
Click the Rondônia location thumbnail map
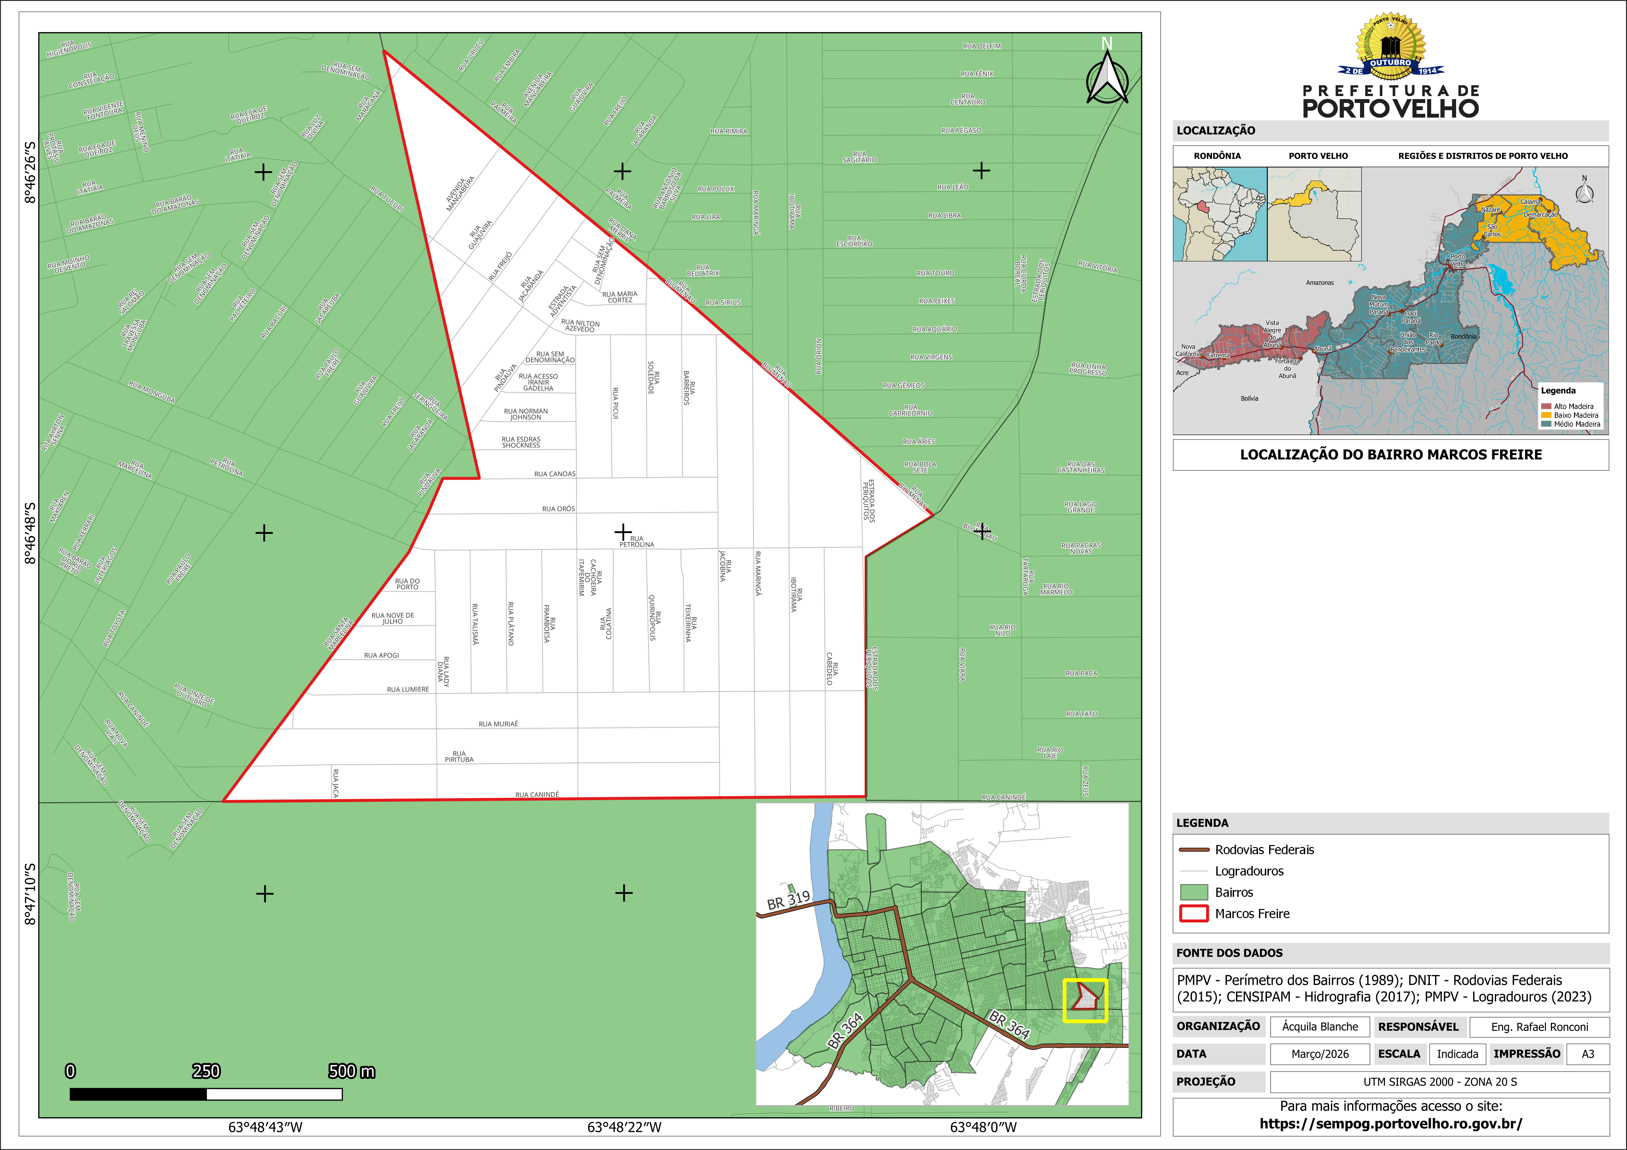1220,214
